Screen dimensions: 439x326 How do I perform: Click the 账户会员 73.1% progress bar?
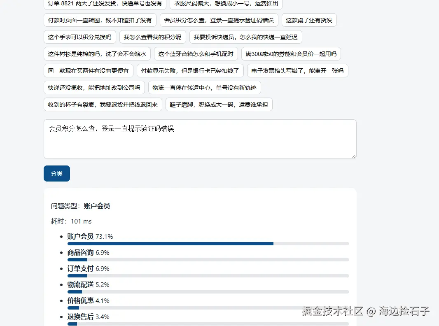point(208,244)
